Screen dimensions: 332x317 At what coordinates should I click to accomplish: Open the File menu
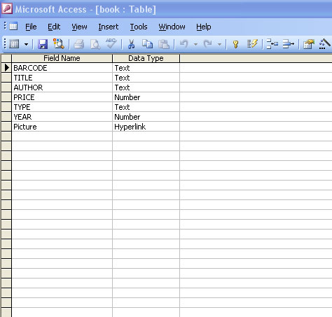[x=31, y=27]
